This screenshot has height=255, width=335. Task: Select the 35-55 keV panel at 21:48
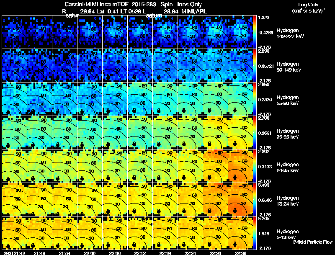[x=39, y=133]
